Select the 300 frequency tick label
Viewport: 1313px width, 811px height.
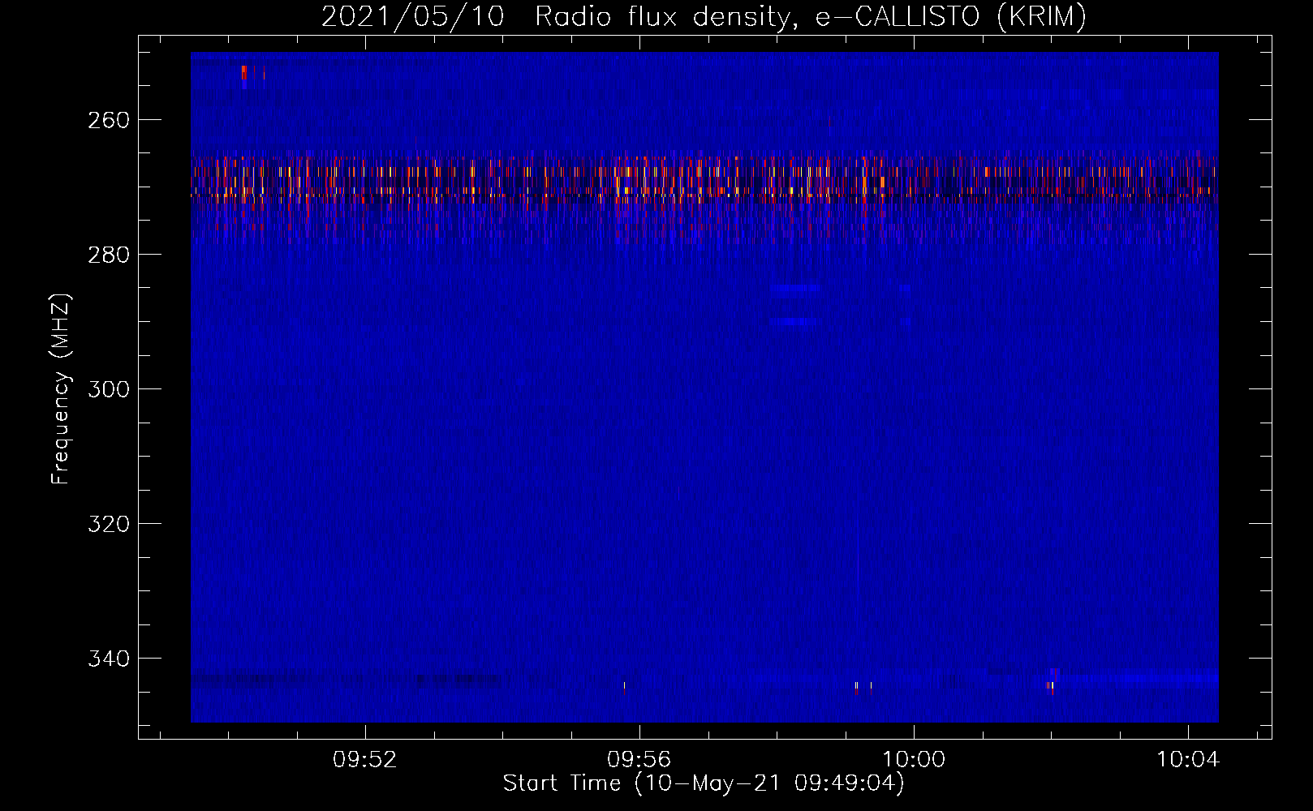click(x=109, y=389)
